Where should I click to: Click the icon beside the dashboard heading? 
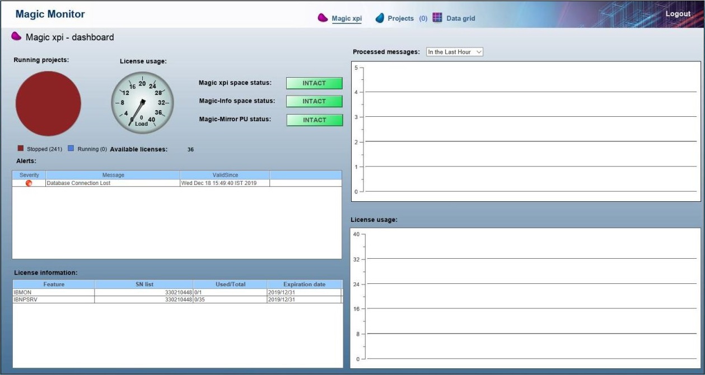16,37
